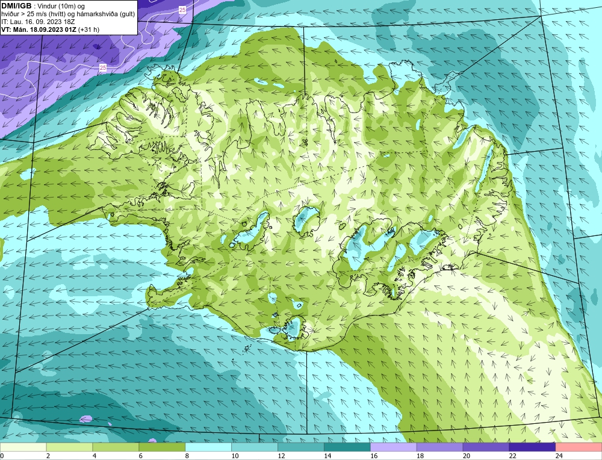Screen dimensions: 602x460
Task: Click the "DMI/IGB" bold title text
Action: [16, 6]
